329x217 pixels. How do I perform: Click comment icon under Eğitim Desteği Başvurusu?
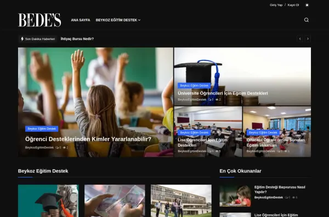286,197
